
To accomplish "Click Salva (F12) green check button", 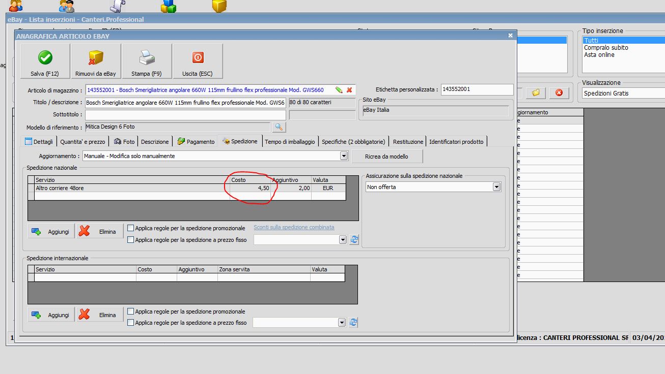I will [45, 61].
